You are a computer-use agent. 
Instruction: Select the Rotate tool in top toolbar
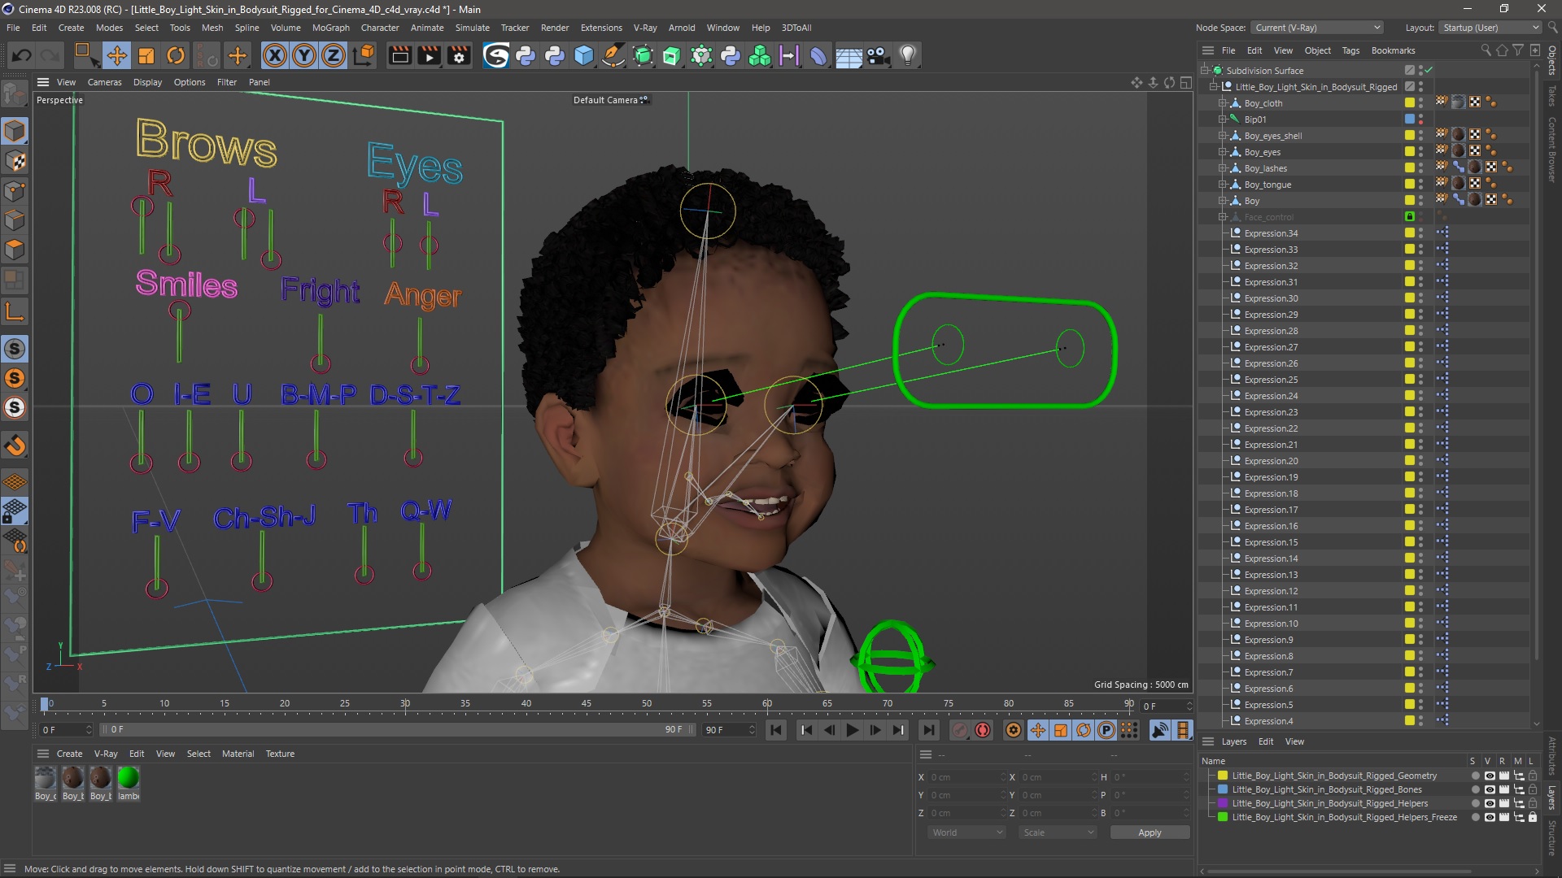click(175, 55)
